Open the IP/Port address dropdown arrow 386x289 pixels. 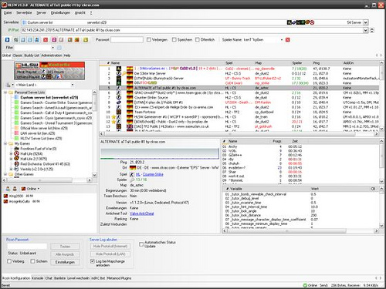tap(365, 30)
